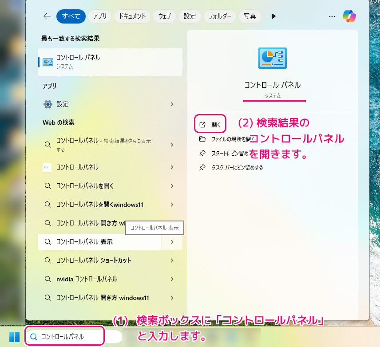Open Copilot icon in search header
The height and width of the screenshot is (347, 380).
coord(349,16)
